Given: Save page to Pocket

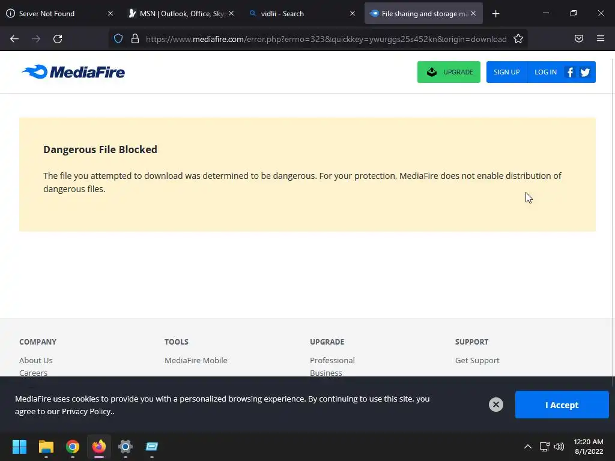Looking at the screenshot, I should [x=579, y=38].
